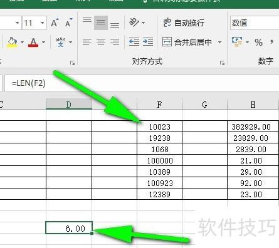Image resolution: width=279 pixels, height=248 pixels.
Task: Toggle the middle vertical align button
Action: pyautogui.click(x=101, y=23)
